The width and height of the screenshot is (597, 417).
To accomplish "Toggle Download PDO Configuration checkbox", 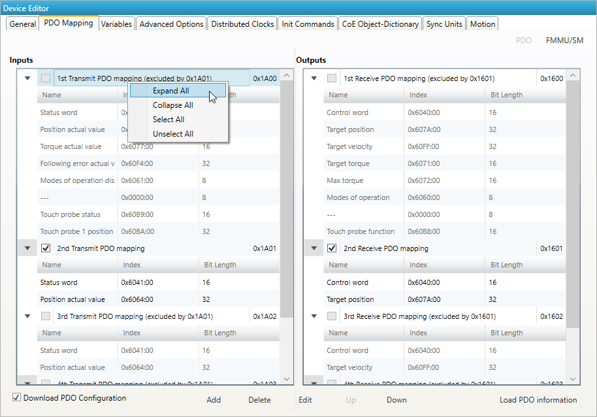I will point(17,397).
